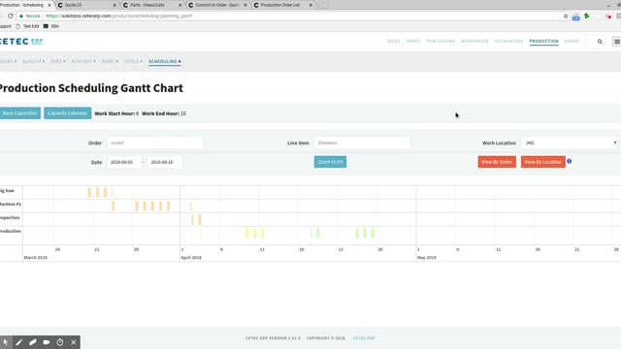
Task: Open the Accounting menu
Action: (508, 41)
